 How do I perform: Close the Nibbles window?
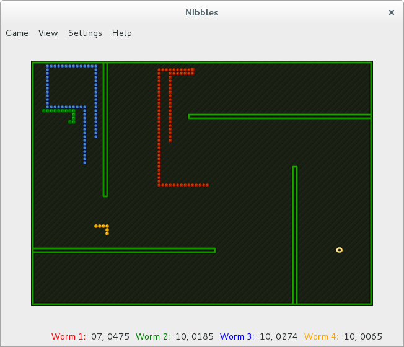[x=392, y=12]
